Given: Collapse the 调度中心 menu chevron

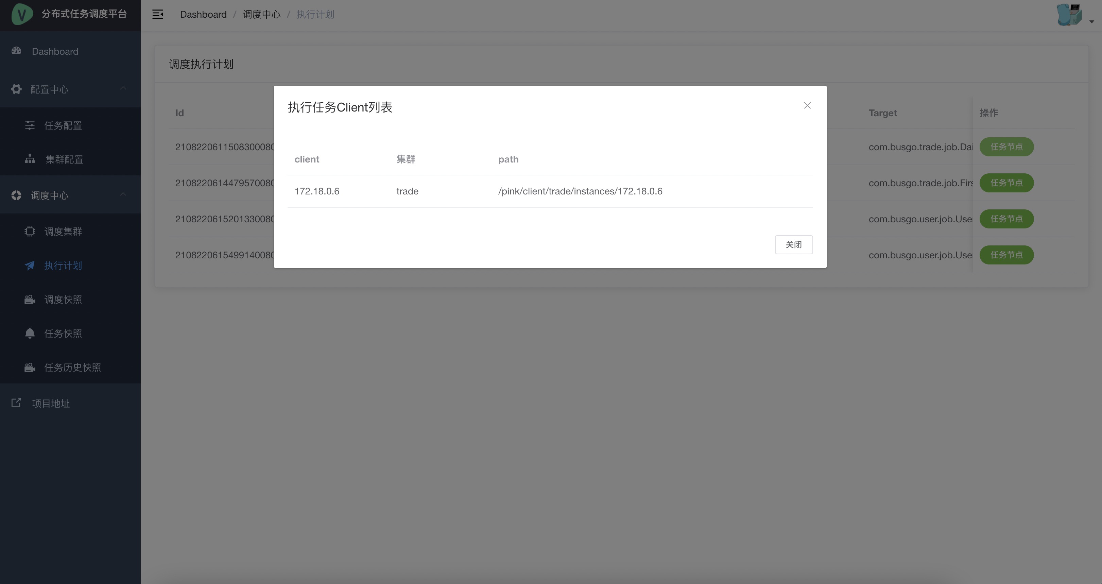Looking at the screenshot, I should click(x=123, y=194).
